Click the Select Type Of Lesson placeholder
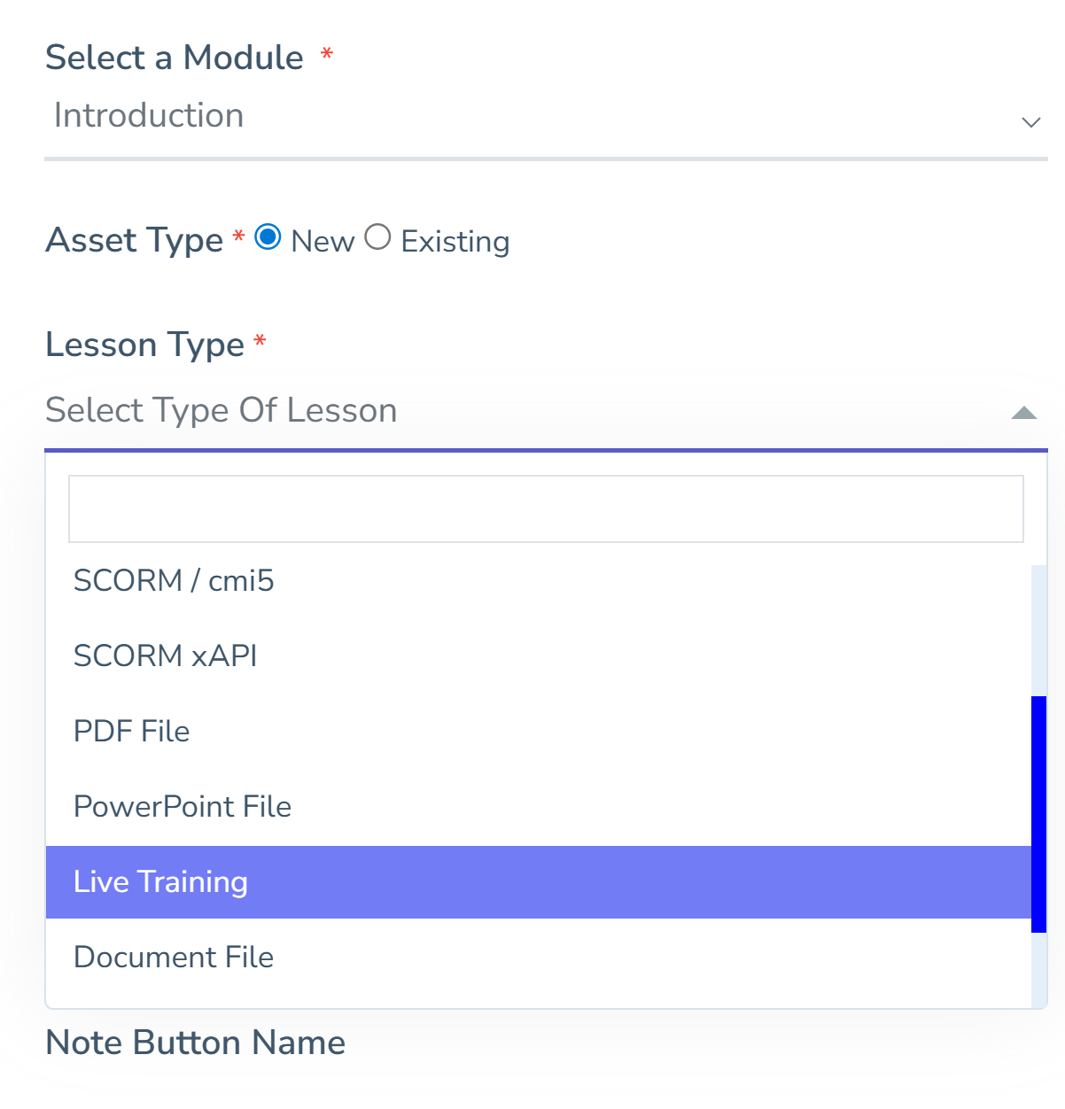Viewport: 1065px width, 1109px height. (222, 410)
